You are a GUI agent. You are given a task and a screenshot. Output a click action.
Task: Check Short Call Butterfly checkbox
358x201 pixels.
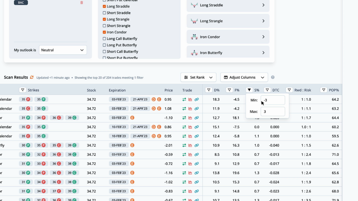104,52
